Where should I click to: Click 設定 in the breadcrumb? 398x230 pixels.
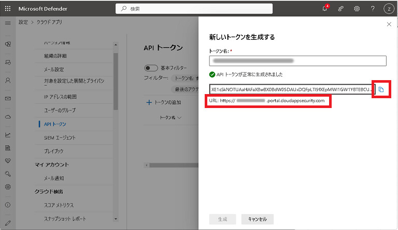(23, 22)
